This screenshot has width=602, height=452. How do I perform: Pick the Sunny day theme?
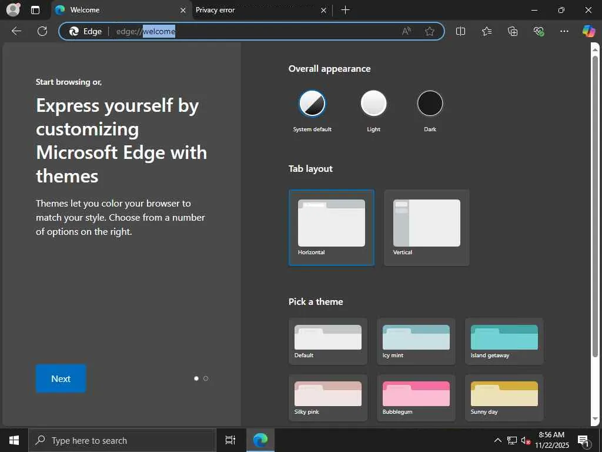504,398
